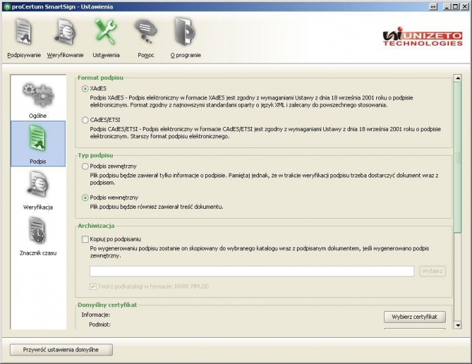Click the disabled Wybierz folder button
This screenshot has height=364, width=472.
(x=433, y=271)
